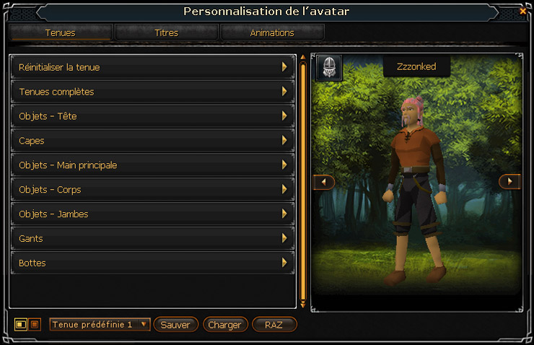534x345 pixels.
Task: Switch to the Animations tab
Action: [x=272, y=32]
